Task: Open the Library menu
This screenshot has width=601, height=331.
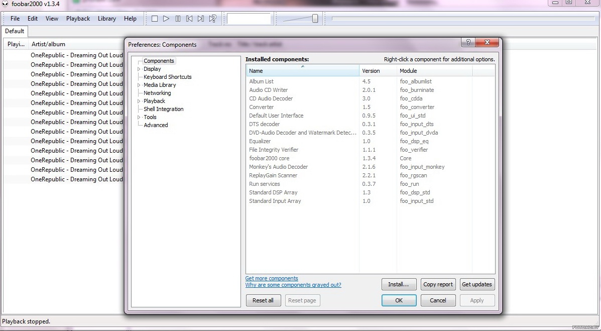Action: point(106,19)
